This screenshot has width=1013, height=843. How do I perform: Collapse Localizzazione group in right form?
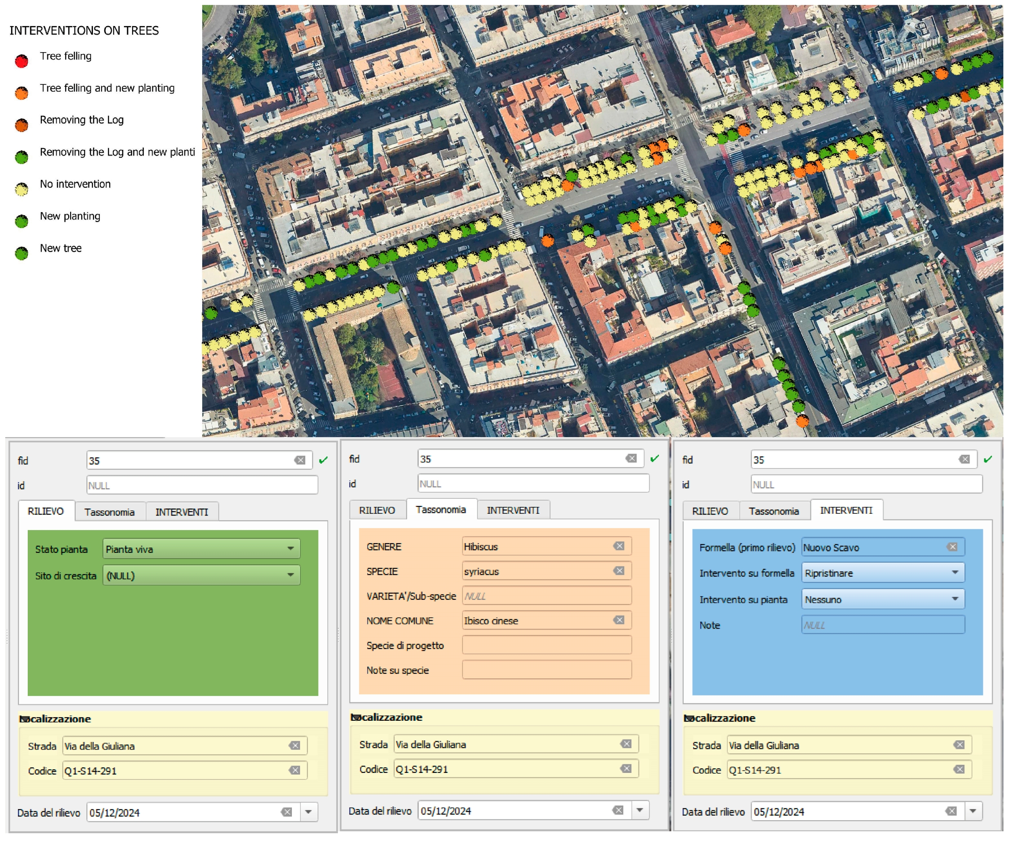[689, 719]
